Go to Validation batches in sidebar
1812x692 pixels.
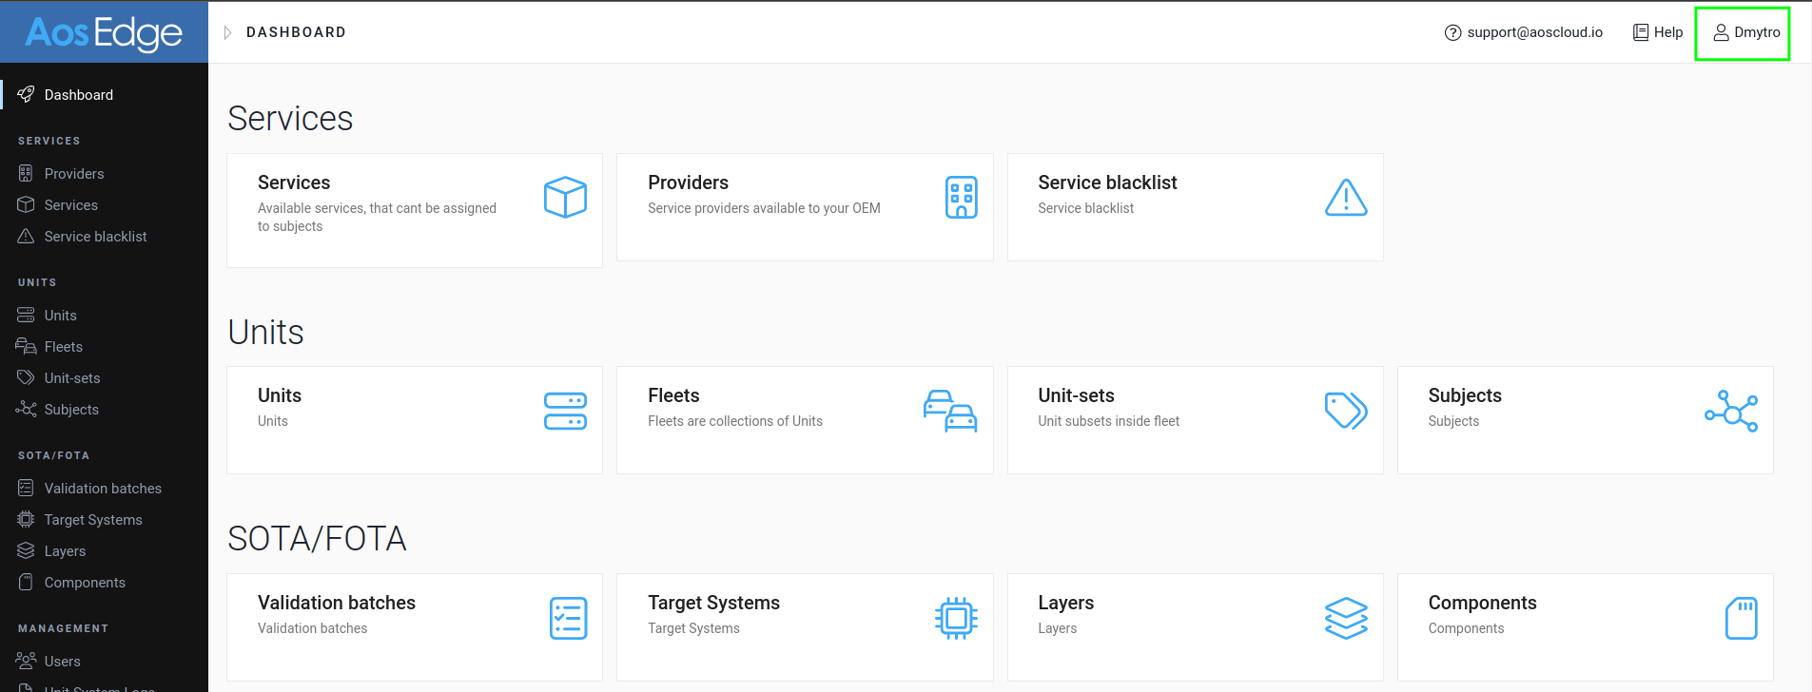103,489
